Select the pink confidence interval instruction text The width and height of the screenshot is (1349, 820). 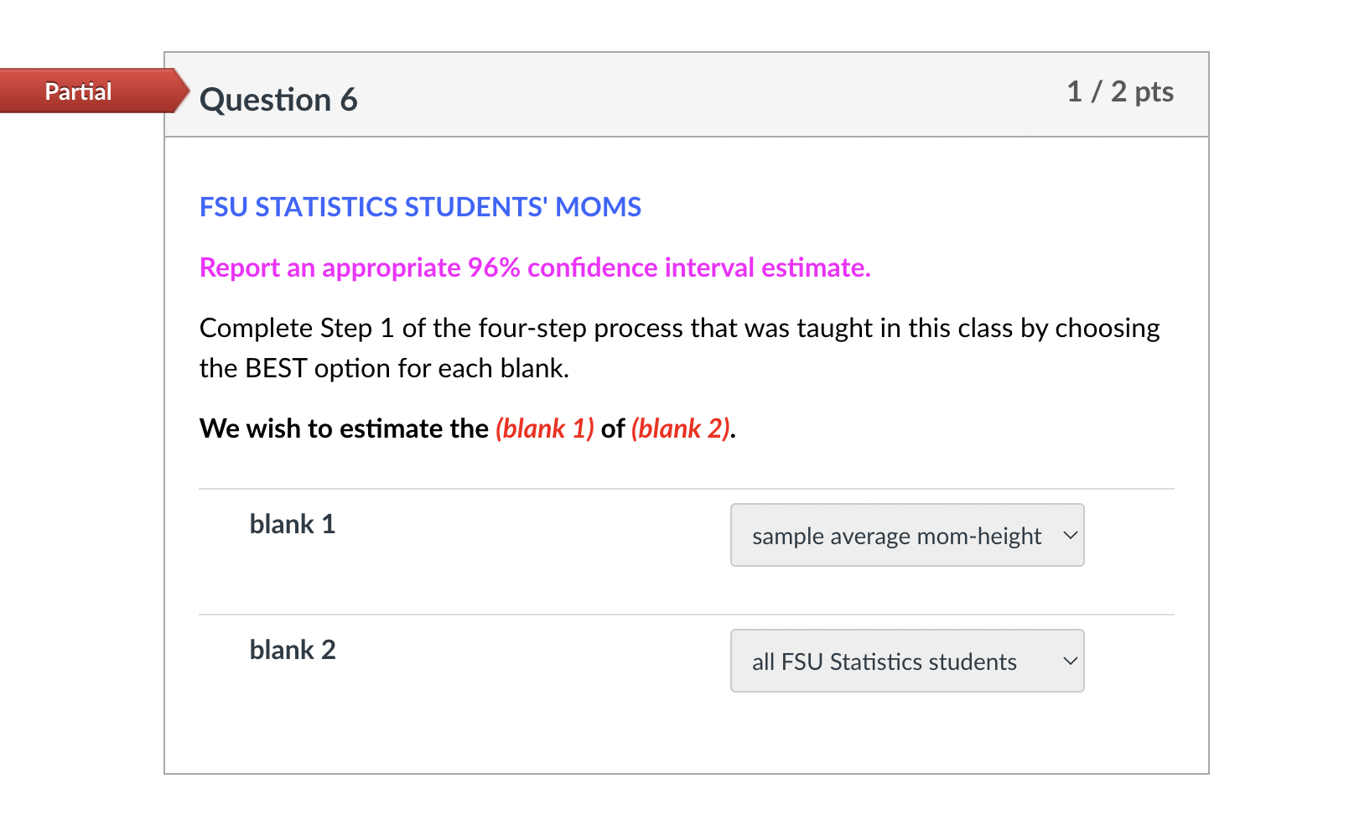click(x=534, y=267)
